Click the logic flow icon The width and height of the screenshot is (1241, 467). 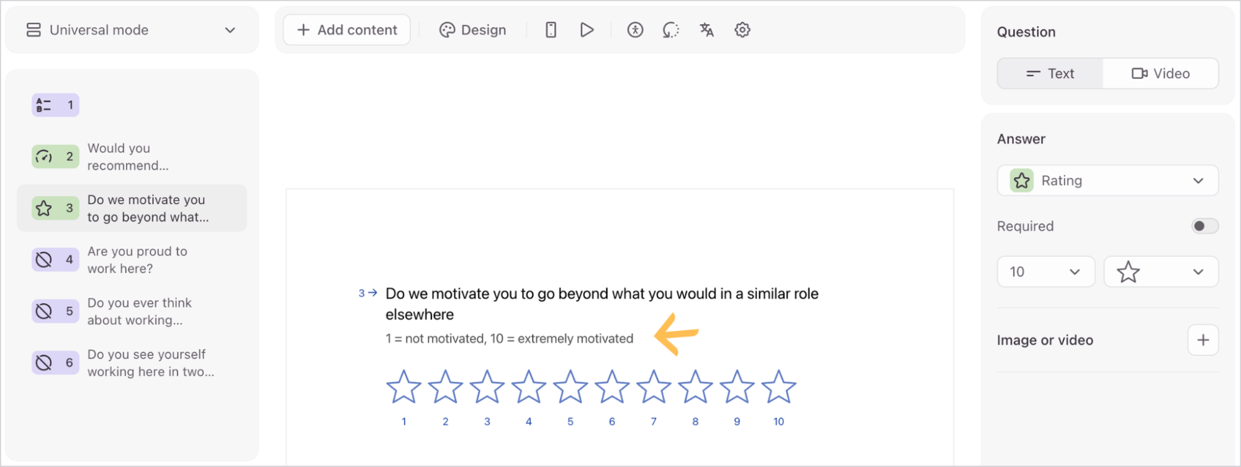(670, 30)
